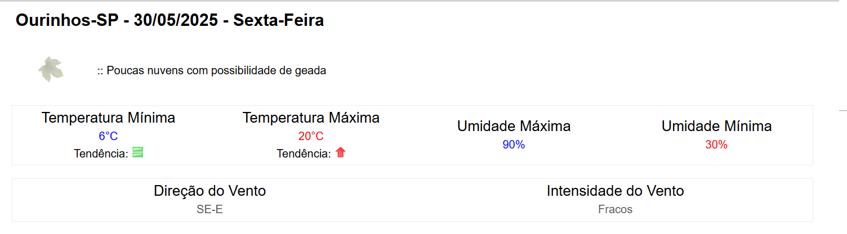Select the SE-E wind direction value
Image resolution: width=847 pixels, height=234 pixels.
[209, 210]
